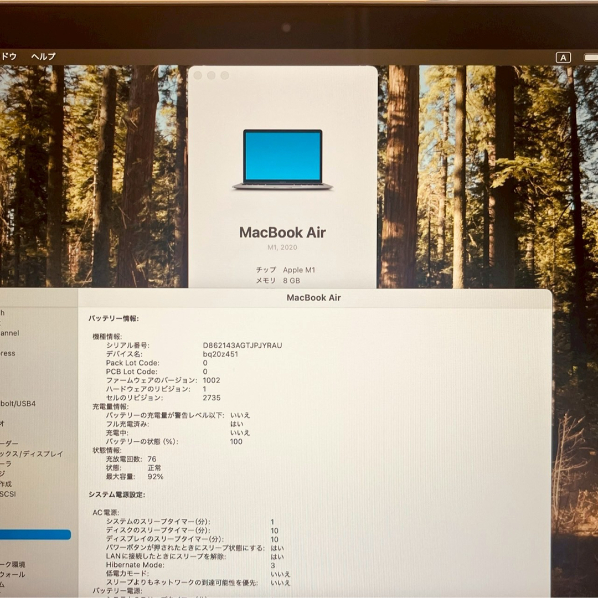Click the "バッテリーの充電量が警告レベル以下:" label
This screenshot has width=598, height=598.
tap(165, 415)
